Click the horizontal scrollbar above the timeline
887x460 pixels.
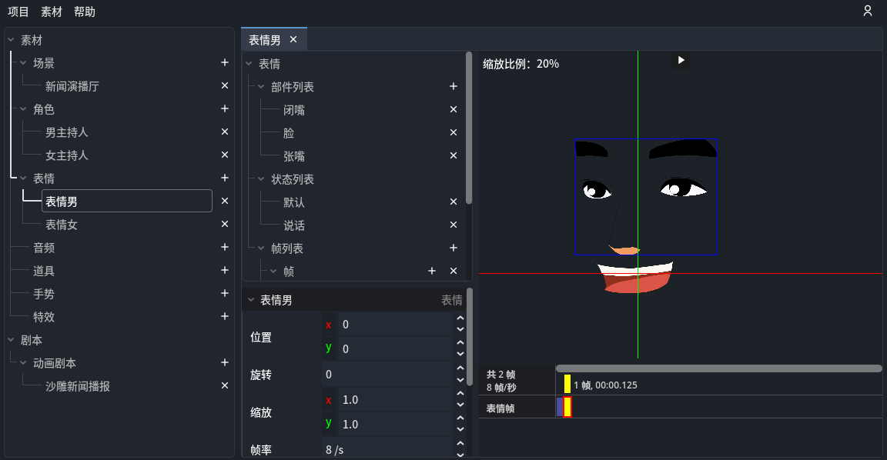(720, 368)
